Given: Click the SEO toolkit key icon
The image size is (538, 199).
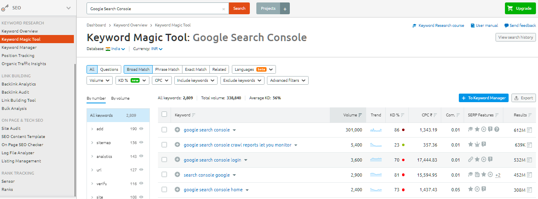Looking at the screenshot, I should click(5, 7).
